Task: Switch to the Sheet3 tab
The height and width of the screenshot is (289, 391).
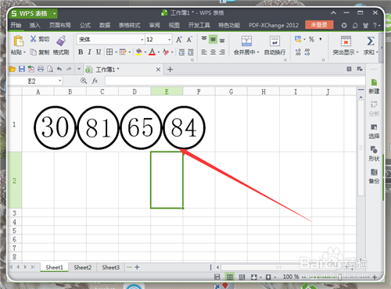Action: [x=111, y=267]
